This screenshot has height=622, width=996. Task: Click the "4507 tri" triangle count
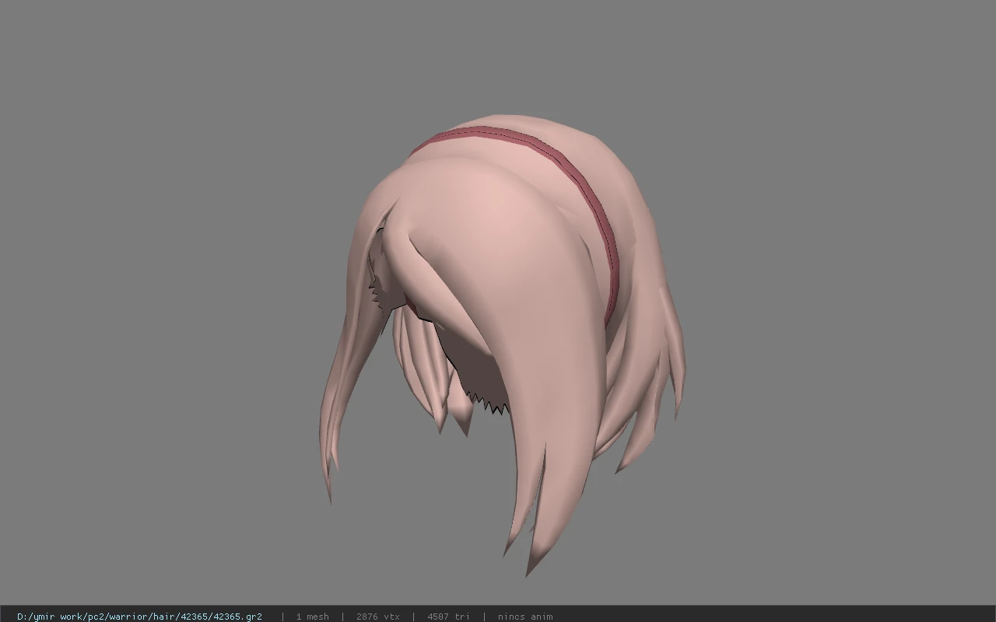coord(448,617)
